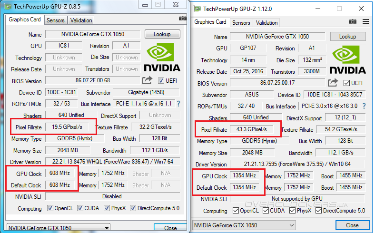The image size is (375, 233).
Task: Switch to Sensors tab in GPU-Z 1.12.0
Action: [x=241, y=23]
